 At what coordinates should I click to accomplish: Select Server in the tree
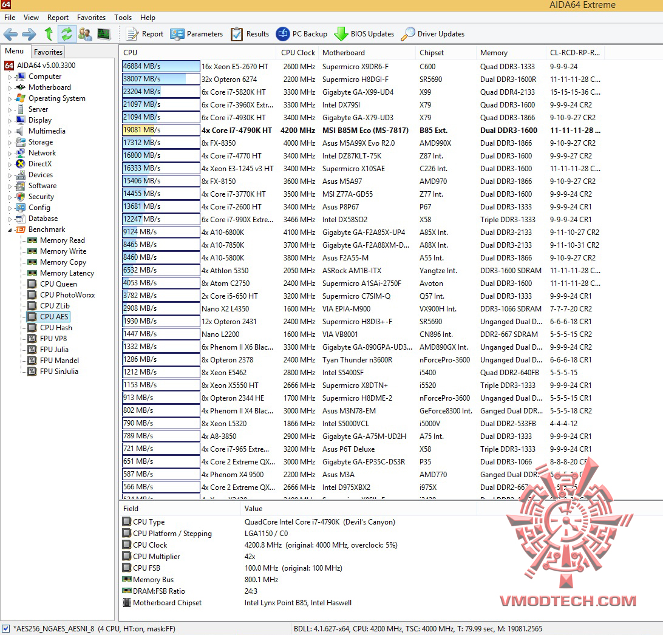[38, 109]
